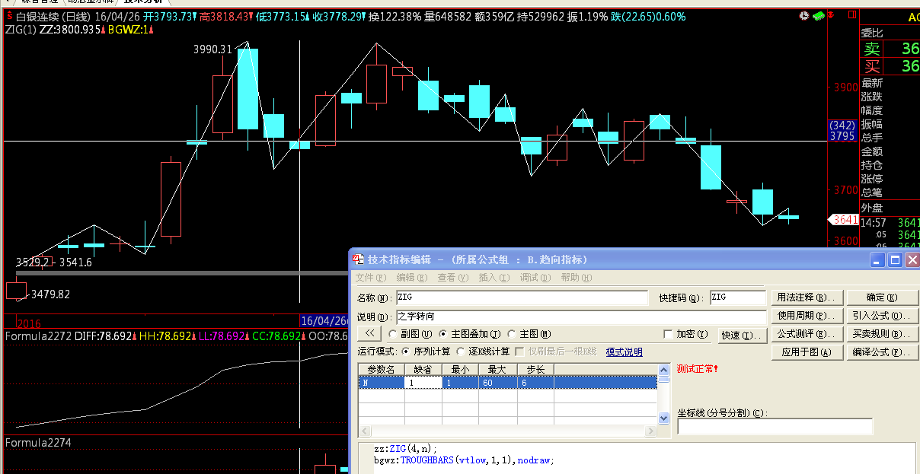Click the bgwz:TROUGHBARS code line

pyautogui.click(x=464, y=460)
